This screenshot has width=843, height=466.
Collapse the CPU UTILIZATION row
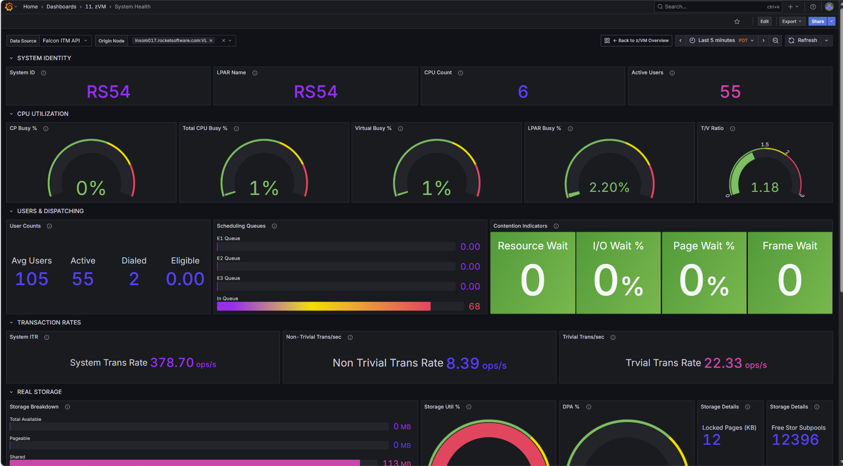[11, 114]
